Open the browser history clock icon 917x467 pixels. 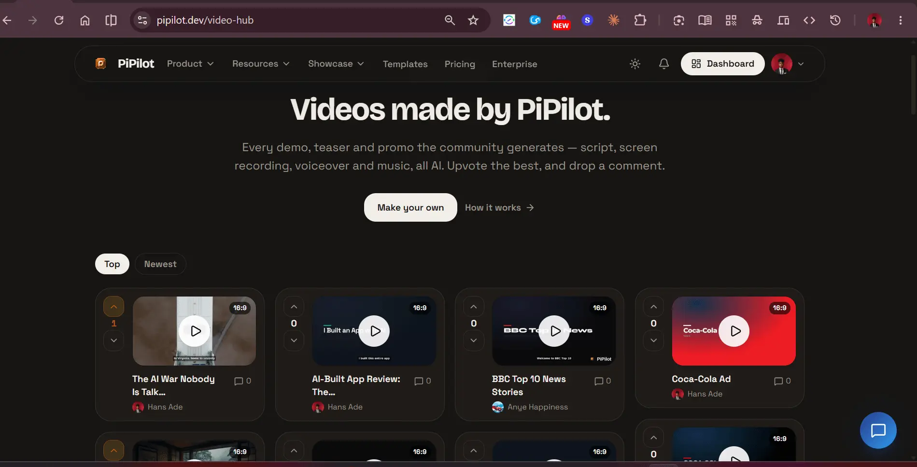(835, 20)
